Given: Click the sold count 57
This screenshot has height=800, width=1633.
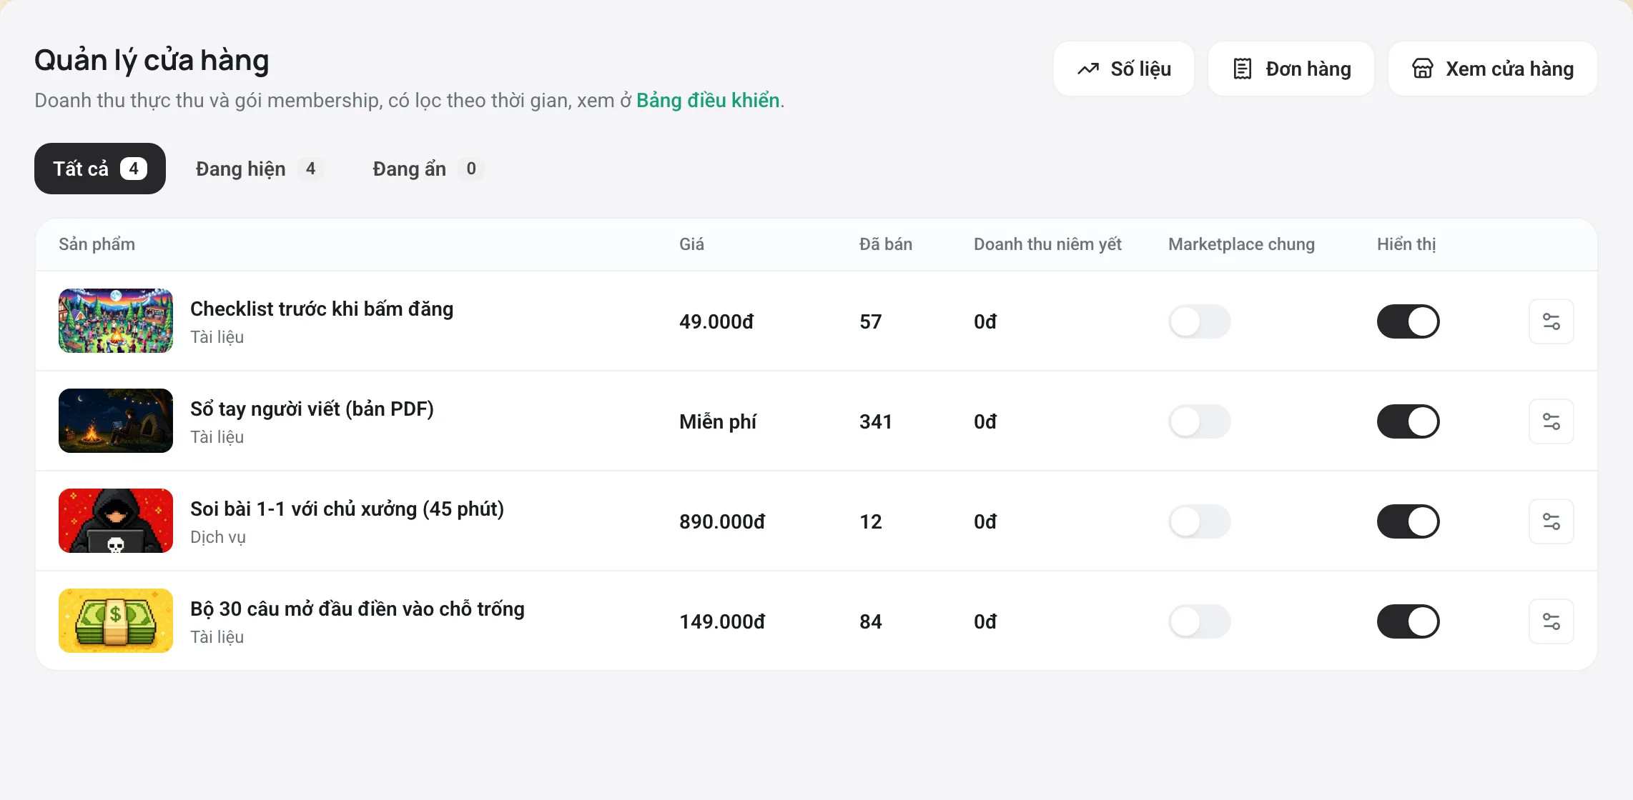Looking at the screenshot, I should tap(871, 321).
